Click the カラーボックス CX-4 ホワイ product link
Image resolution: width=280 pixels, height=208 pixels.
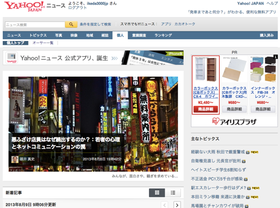click(x=206, y=93)
